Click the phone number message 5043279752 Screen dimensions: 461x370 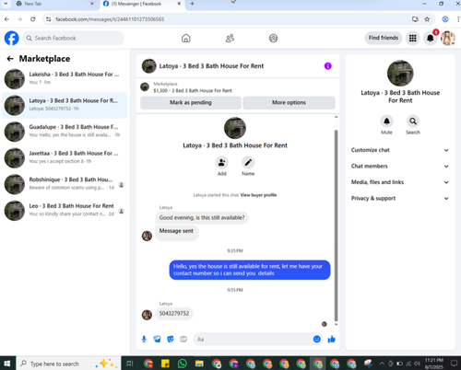[x=174, y=314]
